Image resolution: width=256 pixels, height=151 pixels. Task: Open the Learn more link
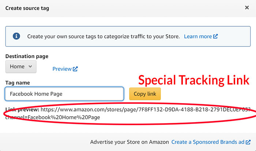[x=198, y=36]
